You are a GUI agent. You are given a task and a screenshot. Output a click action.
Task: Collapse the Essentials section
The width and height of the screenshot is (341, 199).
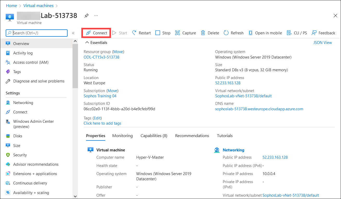(x=87, y=43)
